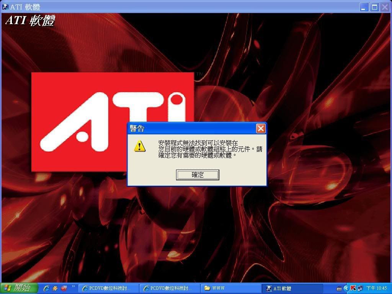Switch to first PCDVD數位科技討 taskbar window
This screenshot has height=294, width=392.
tap(107, 288)
